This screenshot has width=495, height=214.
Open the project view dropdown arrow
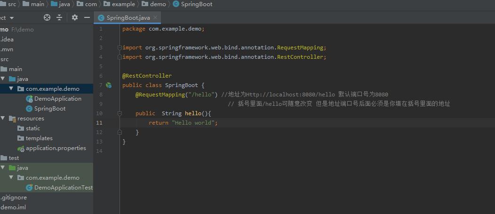[12, 18]
